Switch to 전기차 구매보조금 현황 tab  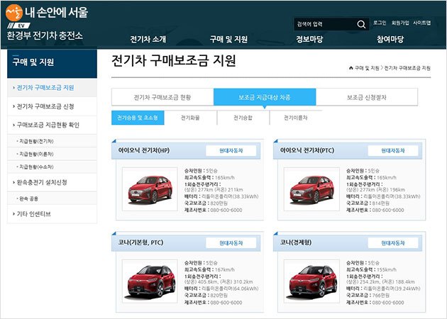(x=162, y=97)
